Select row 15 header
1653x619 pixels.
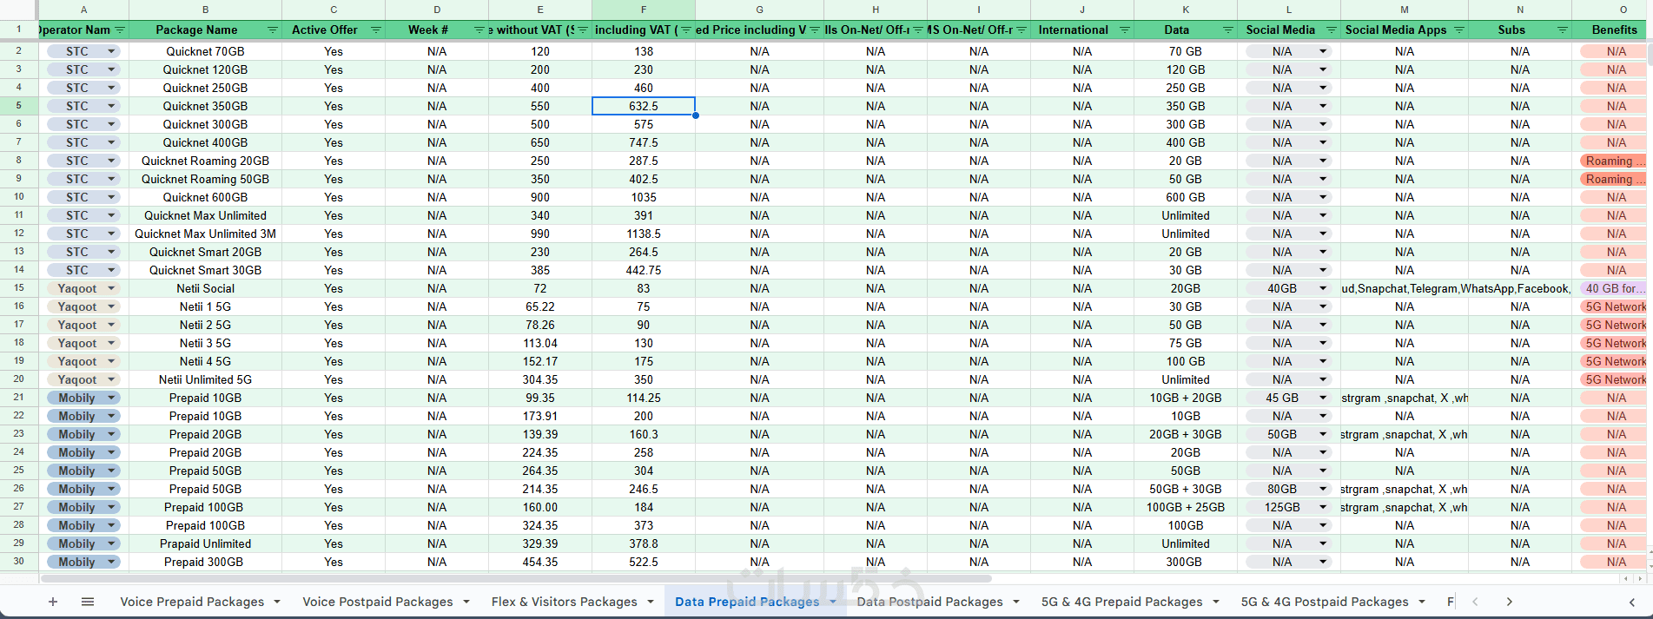(18, 288)
